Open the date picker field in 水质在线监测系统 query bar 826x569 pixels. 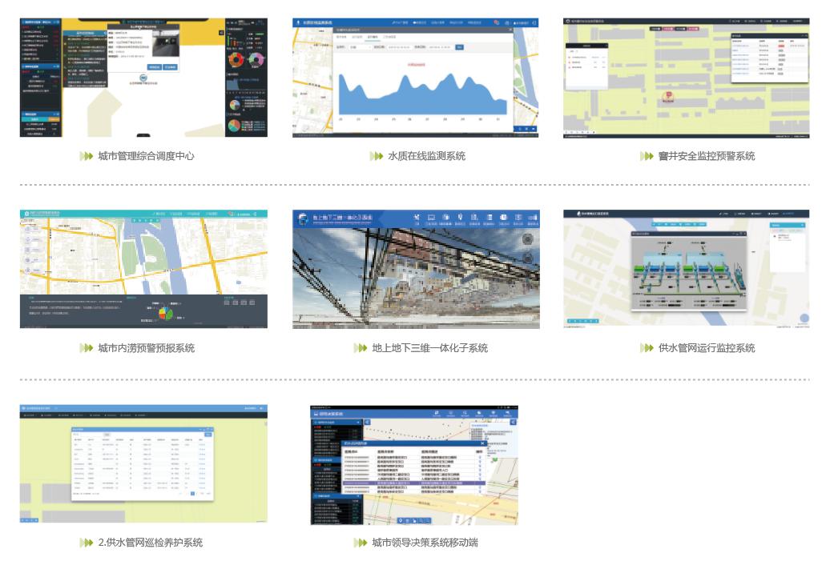coord(399,47)
